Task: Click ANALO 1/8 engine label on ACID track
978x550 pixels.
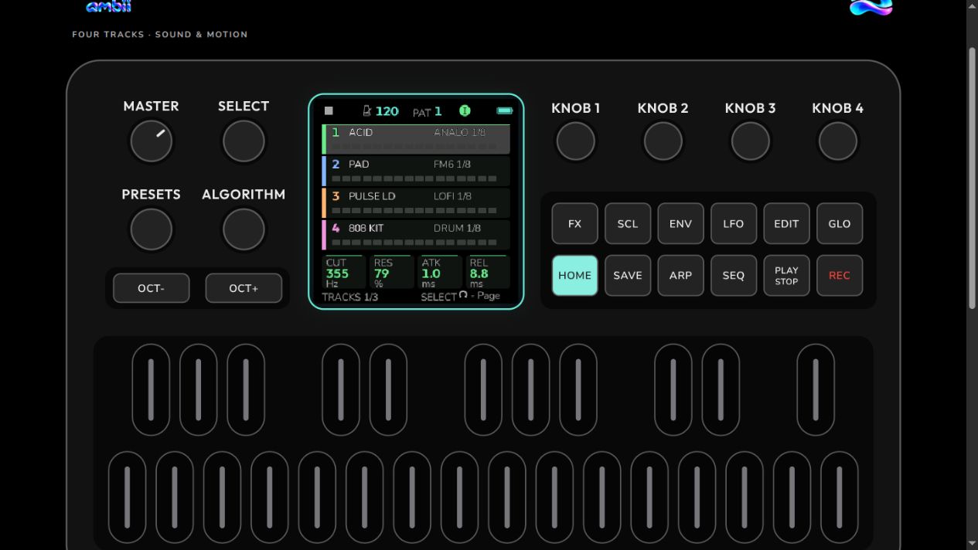Action: pos(459,133)
